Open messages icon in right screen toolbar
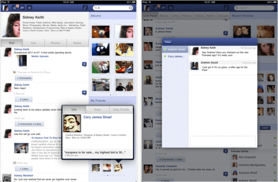278x182 pixels. click(x=163, y=8)
